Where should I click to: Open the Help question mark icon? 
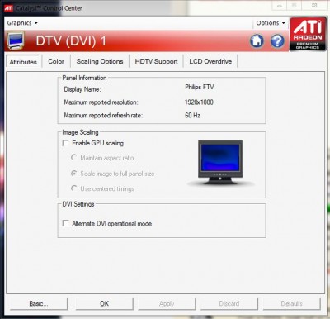pyautogui.click(x=277, y=41)
